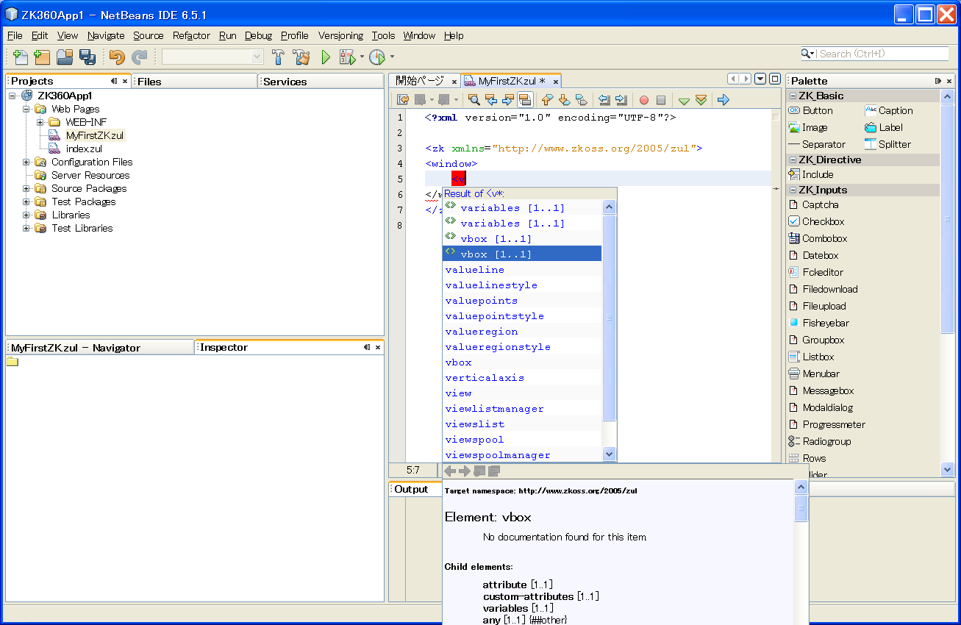
Task: Collapse the Web Pages folder node
Action: (26, 109)
